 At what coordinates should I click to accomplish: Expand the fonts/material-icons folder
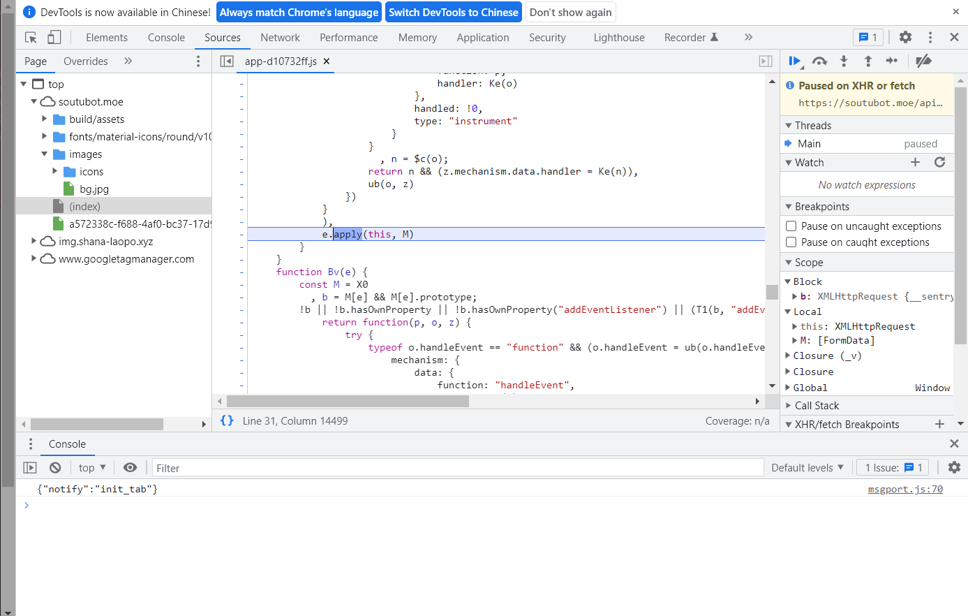(x=45, y=136)
